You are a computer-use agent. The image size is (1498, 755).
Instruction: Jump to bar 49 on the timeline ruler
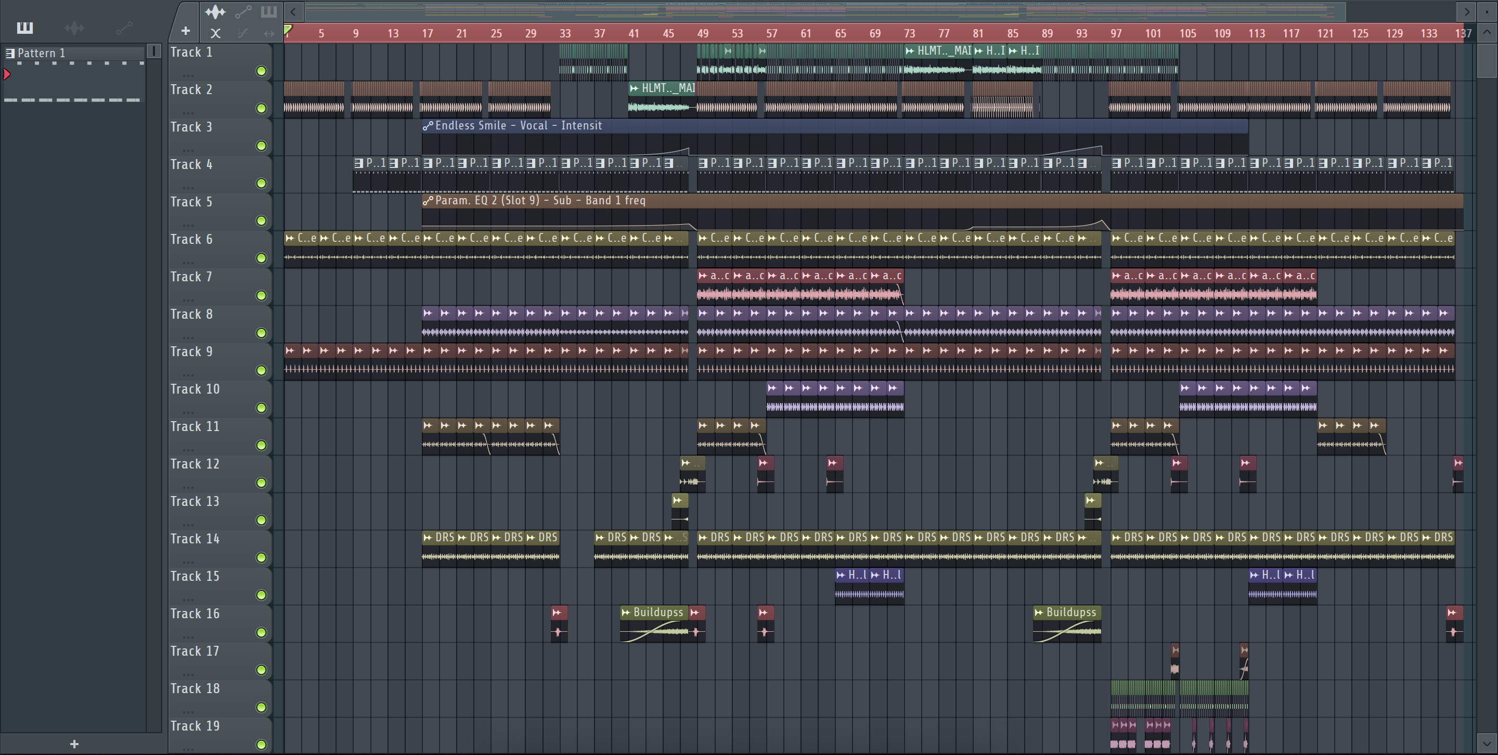coord(703,34)
